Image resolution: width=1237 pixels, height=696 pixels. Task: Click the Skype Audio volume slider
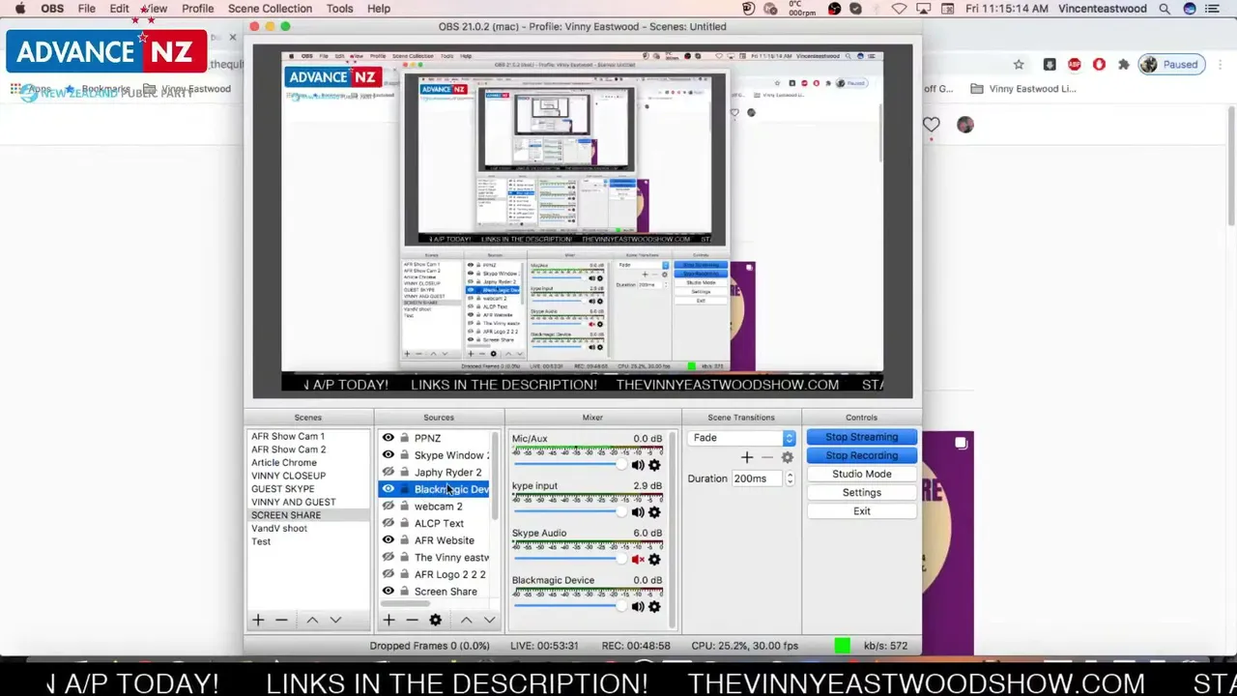[x=570, y=560]
